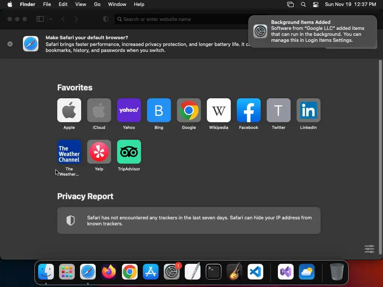Open the Bing favorite tile
383x287 pixels.
coord(159,110)
